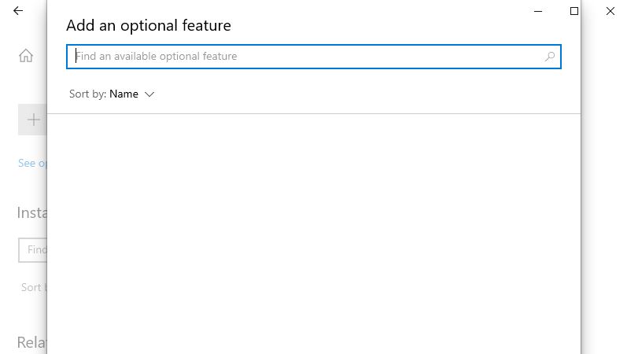Image resolution: width=627 pixels, height=354 pixels.
Task: Click background 'Find' installed features search box
Action: pos(33,250)
